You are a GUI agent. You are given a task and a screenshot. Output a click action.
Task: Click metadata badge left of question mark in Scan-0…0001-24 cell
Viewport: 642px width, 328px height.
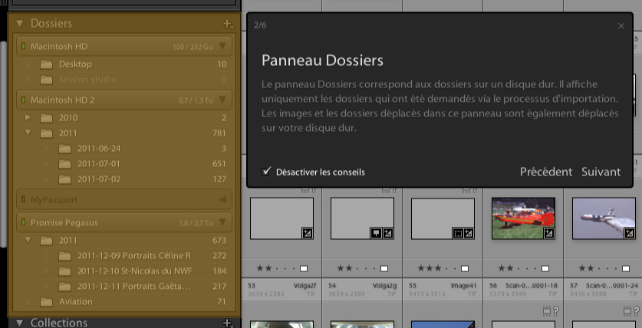[x=627, y=311]
